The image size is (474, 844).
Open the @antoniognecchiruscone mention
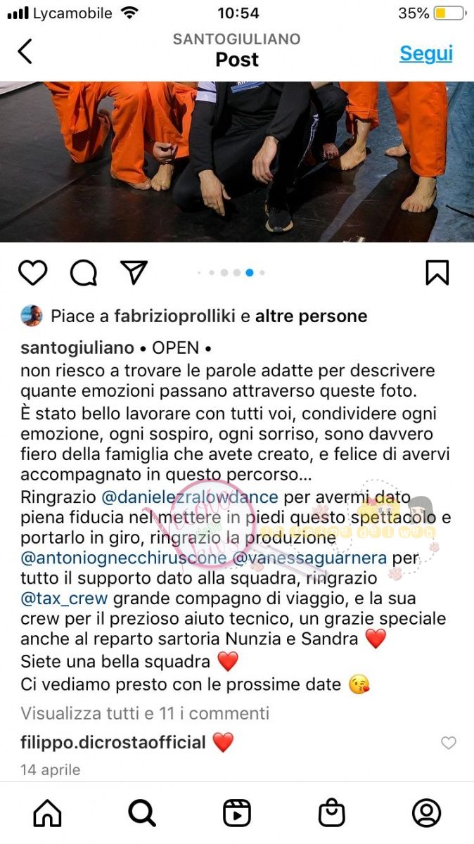pos(124,558)
